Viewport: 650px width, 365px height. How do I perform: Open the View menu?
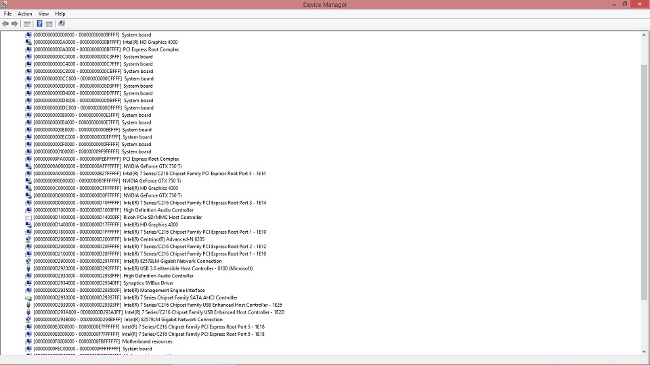pyautogui.click(x=43, y=14)
